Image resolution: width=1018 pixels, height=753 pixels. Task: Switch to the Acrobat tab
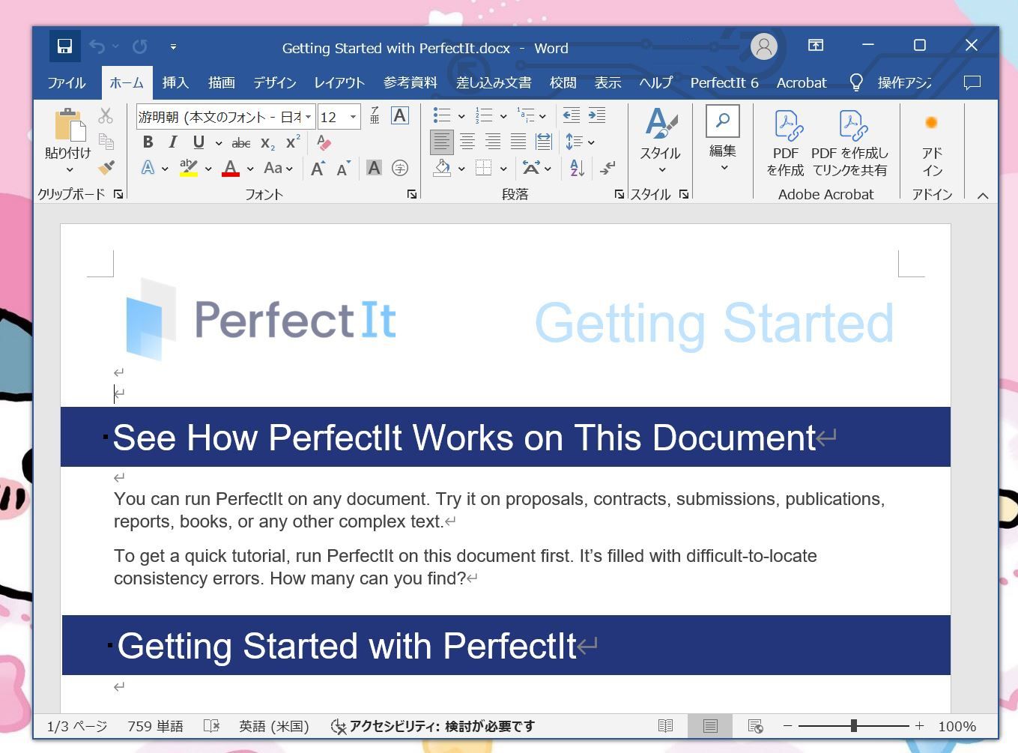coord(801,82)
